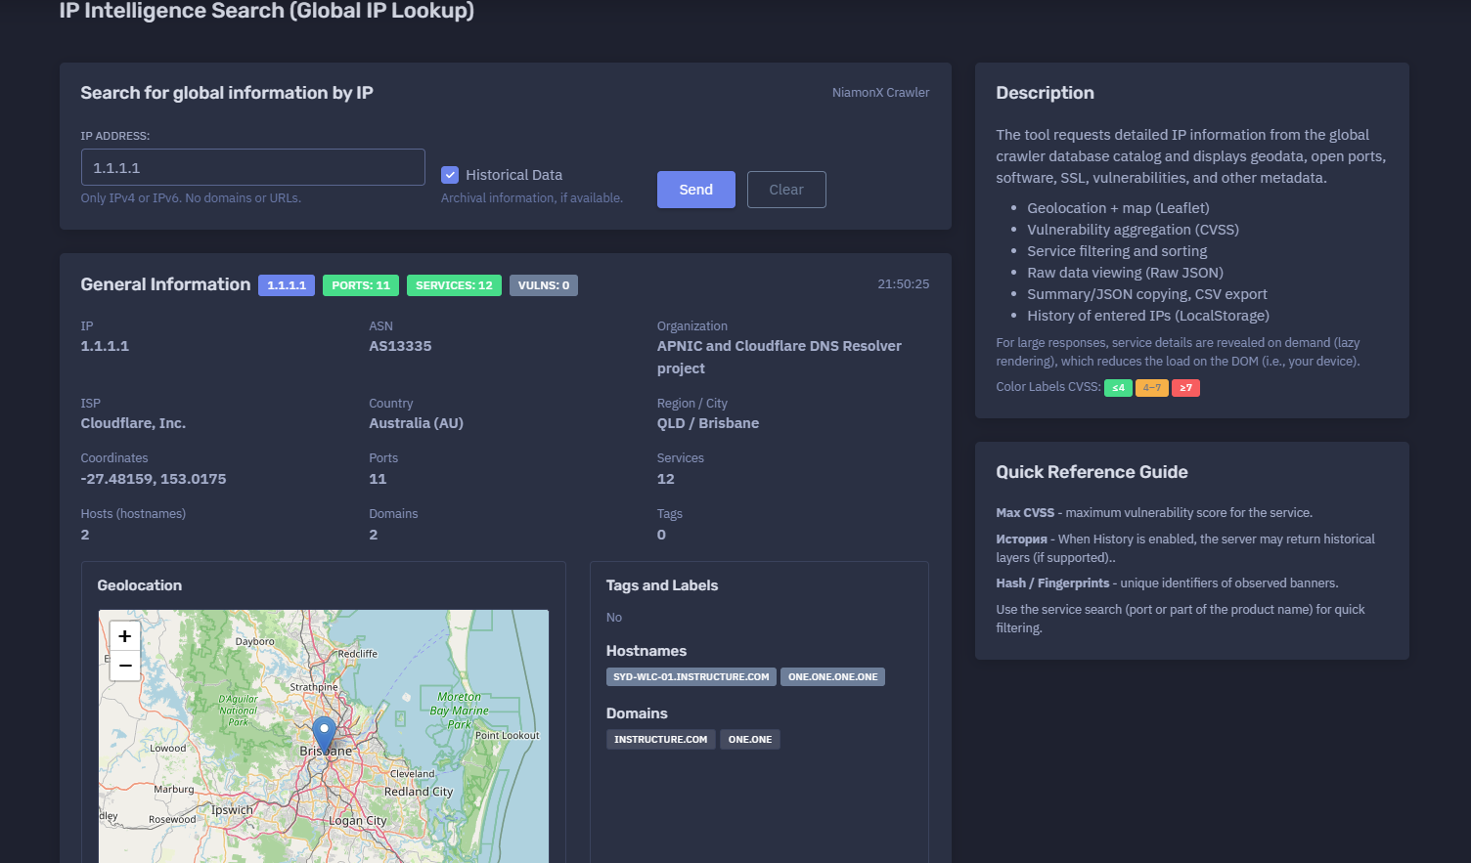Screen dimensions: 1471x863
Task: Focus the IP address input field
Action: pos(253,167)
